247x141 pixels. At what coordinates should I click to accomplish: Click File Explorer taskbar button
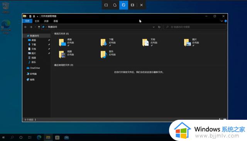coord(48,138)
